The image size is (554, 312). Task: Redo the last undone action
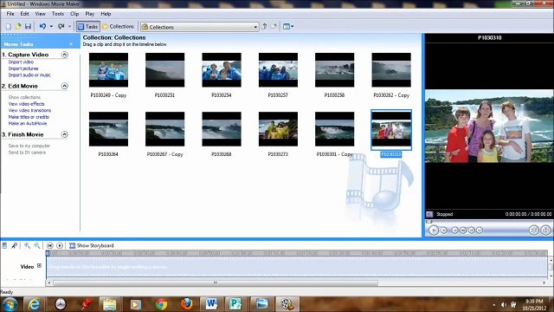(61, 27)
